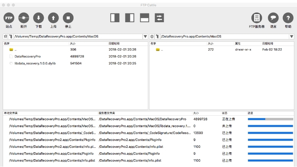The height and width of the screenshot is (167, 297).
Task: Click the disconnect (断开) toolbar icon
Action: (x=24, y=18)
